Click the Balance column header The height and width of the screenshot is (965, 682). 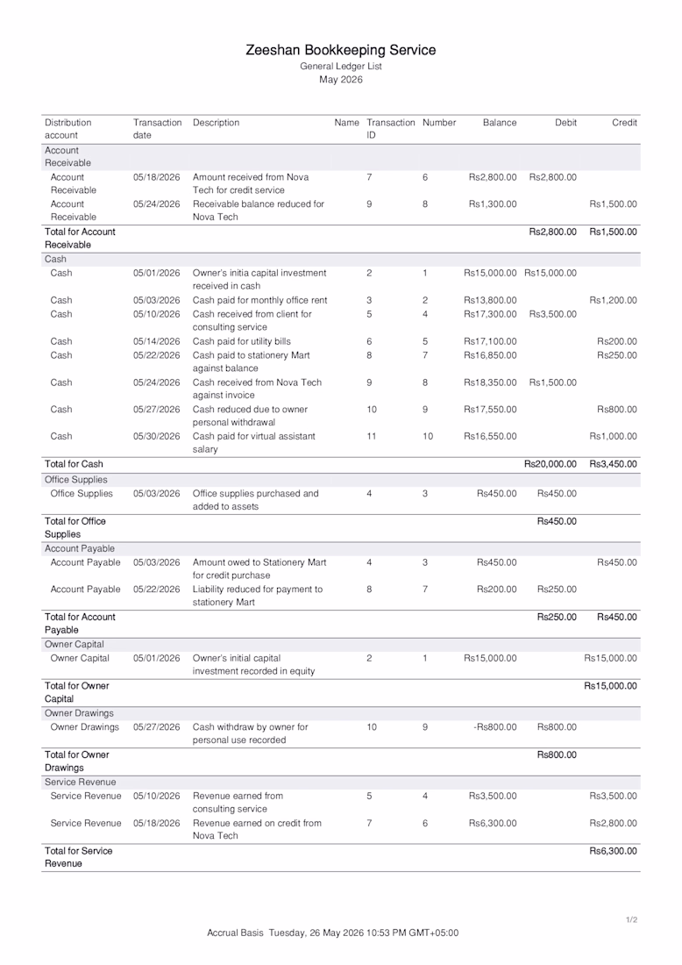tap(500, 123)
